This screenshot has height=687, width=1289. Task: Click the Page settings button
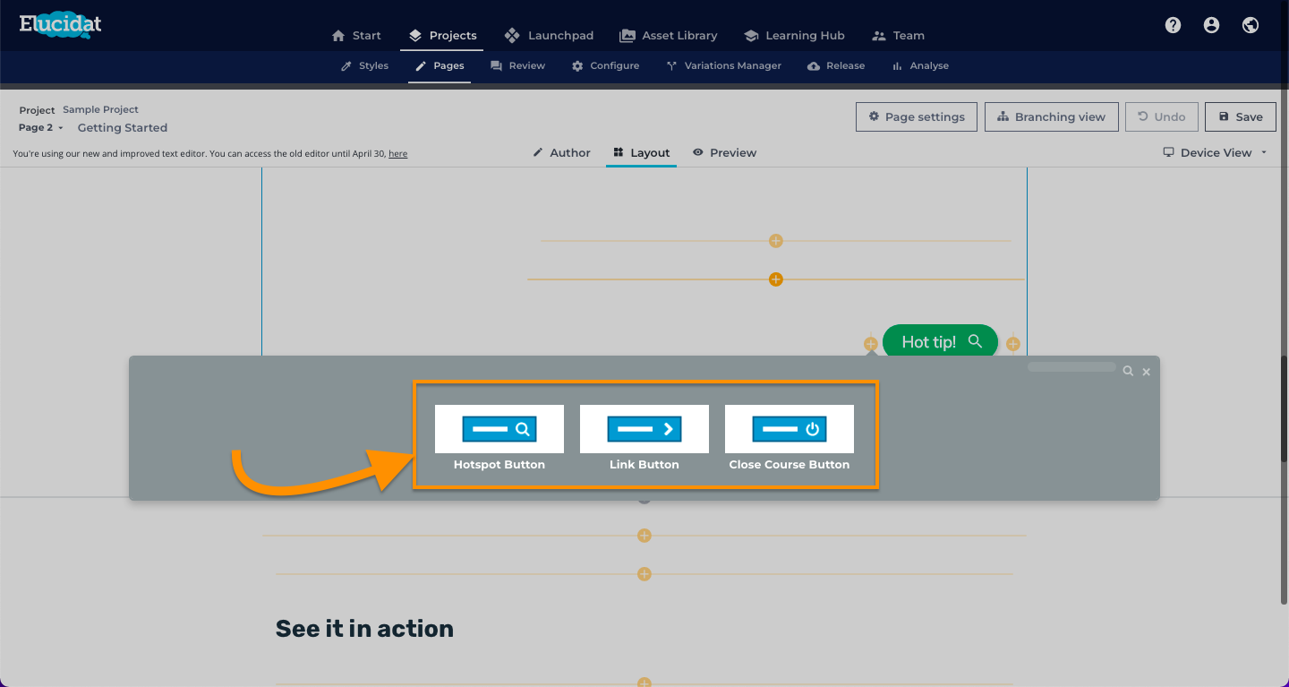[916, 117]
